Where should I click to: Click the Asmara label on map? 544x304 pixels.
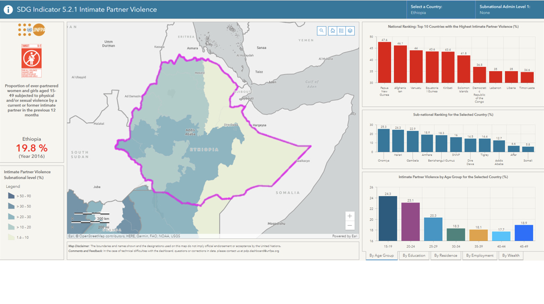pos(192,48)
